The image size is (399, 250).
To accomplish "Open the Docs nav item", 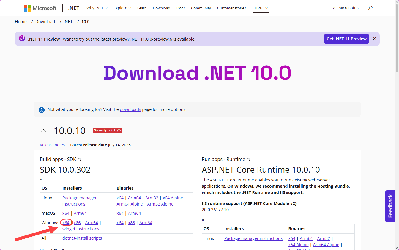I will pos(181,8).
